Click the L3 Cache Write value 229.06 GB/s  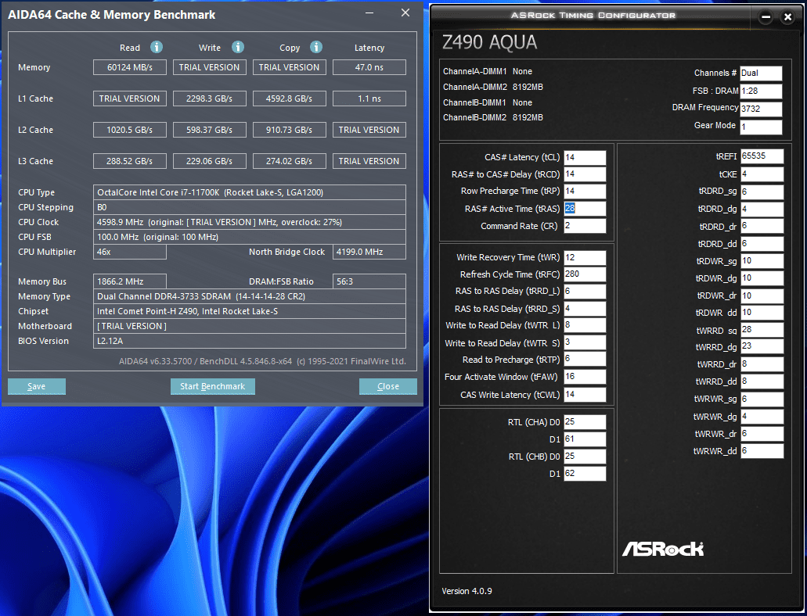[x=210, y=162]
